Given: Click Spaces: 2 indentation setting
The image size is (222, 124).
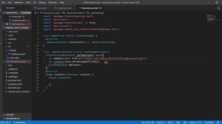Looking at the screenshot, I should click(x=161, y=122).
